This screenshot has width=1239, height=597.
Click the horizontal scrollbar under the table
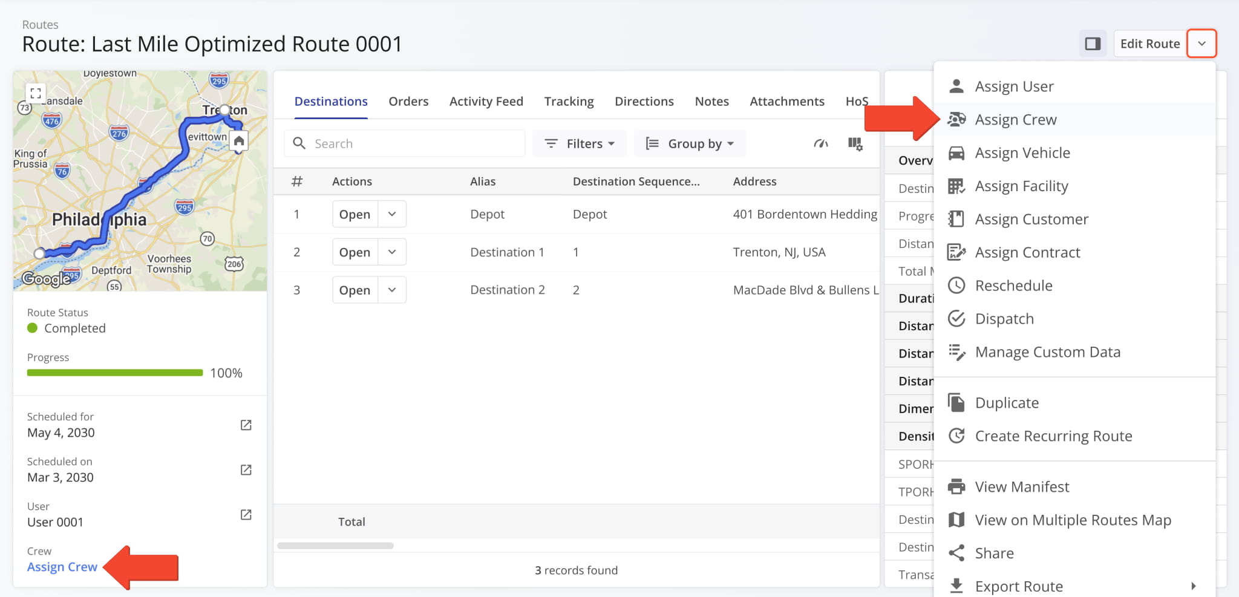(335, 546)
